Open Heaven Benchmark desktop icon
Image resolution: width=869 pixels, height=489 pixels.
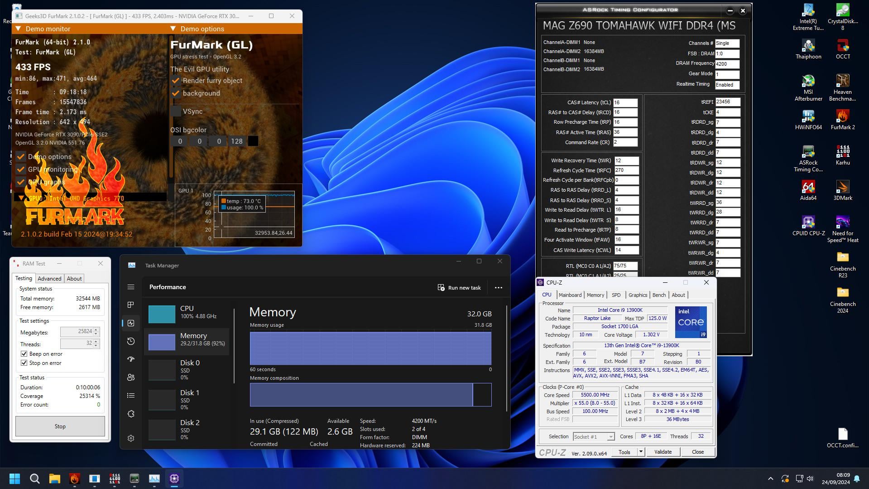(842, 87)
